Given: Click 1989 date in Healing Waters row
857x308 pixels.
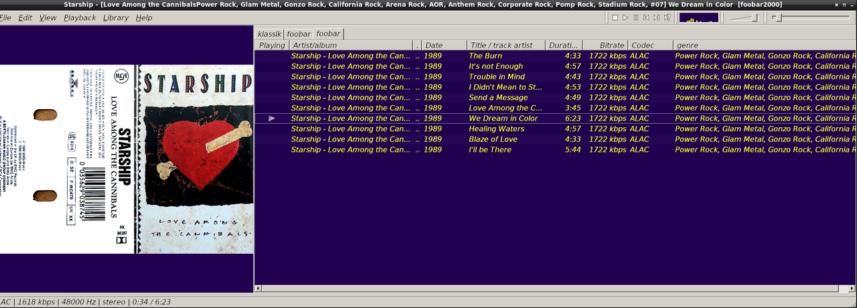Looking at the screenshot, I should pyautogui.click(x=433, y=129).
